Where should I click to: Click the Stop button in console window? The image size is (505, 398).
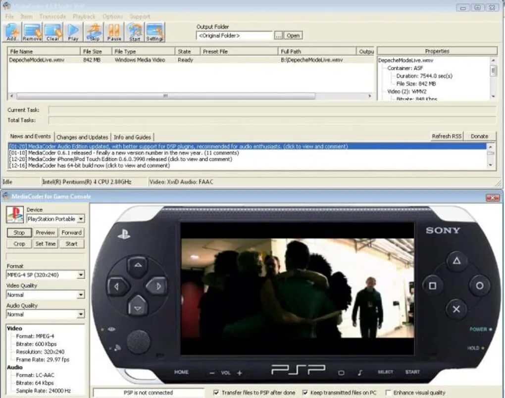pyautogui.click(x=19, y=232)
